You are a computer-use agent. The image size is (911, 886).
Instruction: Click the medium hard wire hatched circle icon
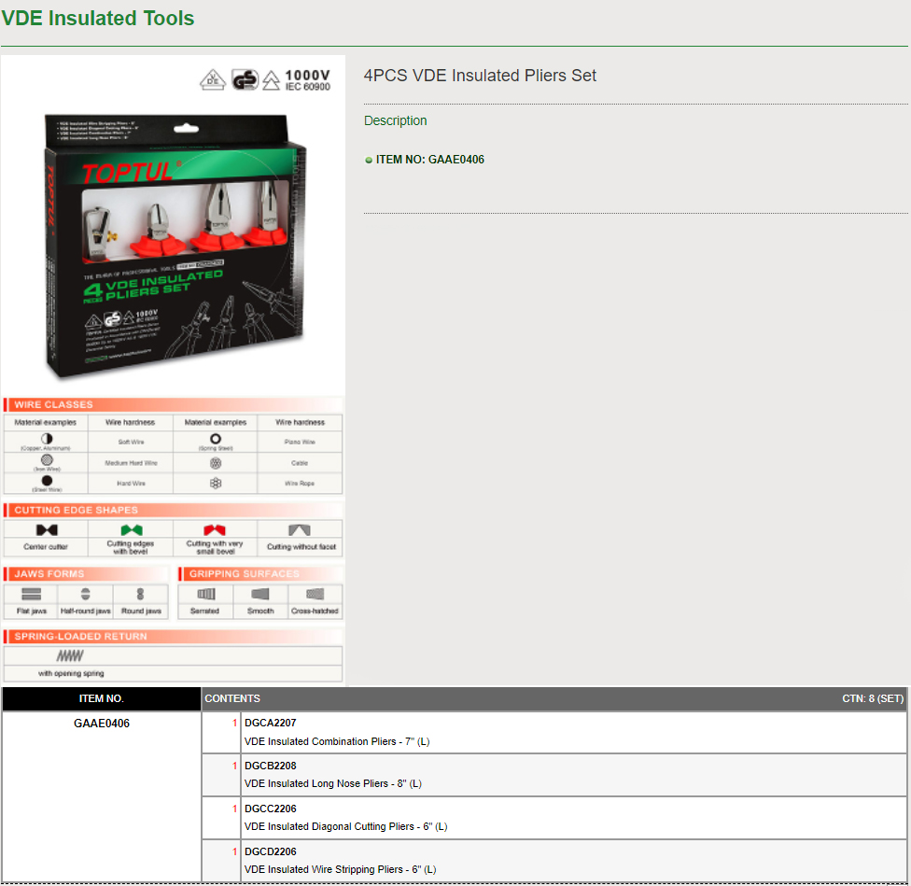coord(47,459)
